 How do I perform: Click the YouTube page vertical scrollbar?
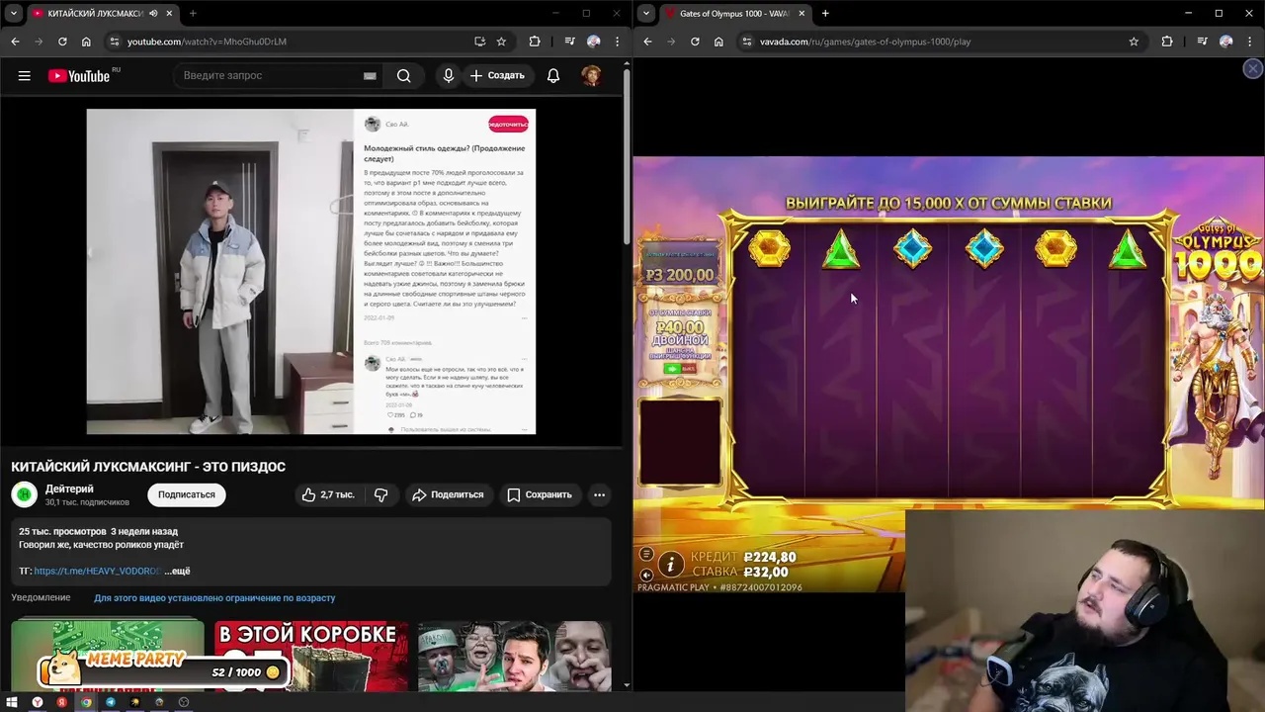(627, 158)
